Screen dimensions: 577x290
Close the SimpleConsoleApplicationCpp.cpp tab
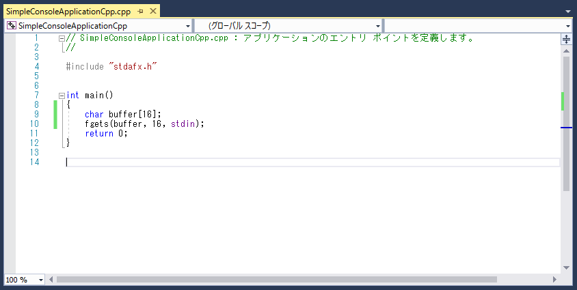pos(153,12)
